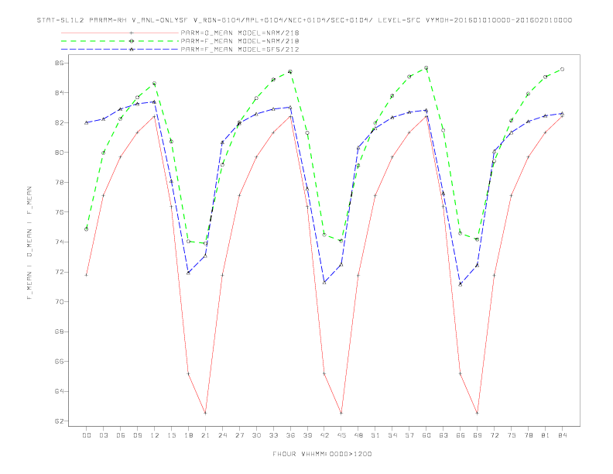Click the x-axis tick label 66
613x474 pixels.
point(461,435)
